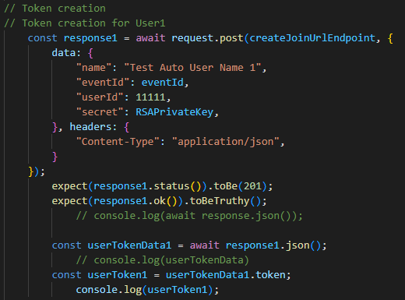Image resolution: width=405 pixels, height=300 pixels.
Task: Click the ok method on response1
Action: (x=160, y=201)
